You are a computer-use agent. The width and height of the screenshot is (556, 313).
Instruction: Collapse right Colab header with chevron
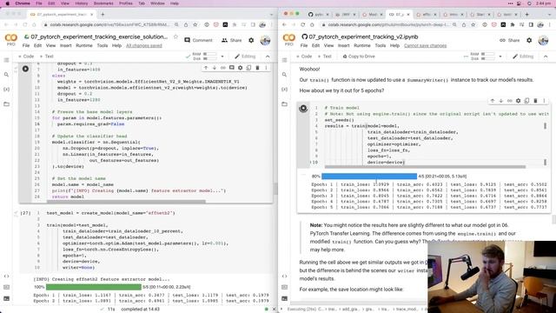546,56
